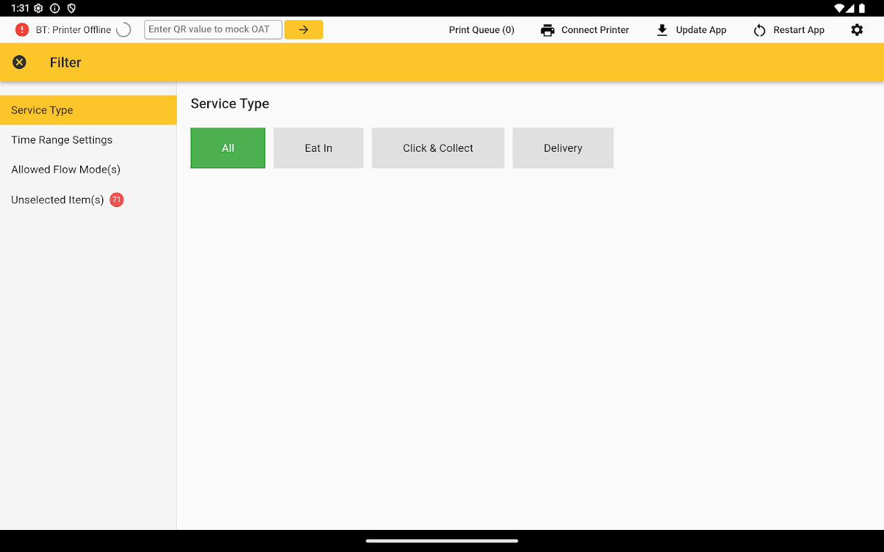Viewport: 884px width, 552px height.
Task: Click the download icon for Update App
Action: (x=662, y=30)
